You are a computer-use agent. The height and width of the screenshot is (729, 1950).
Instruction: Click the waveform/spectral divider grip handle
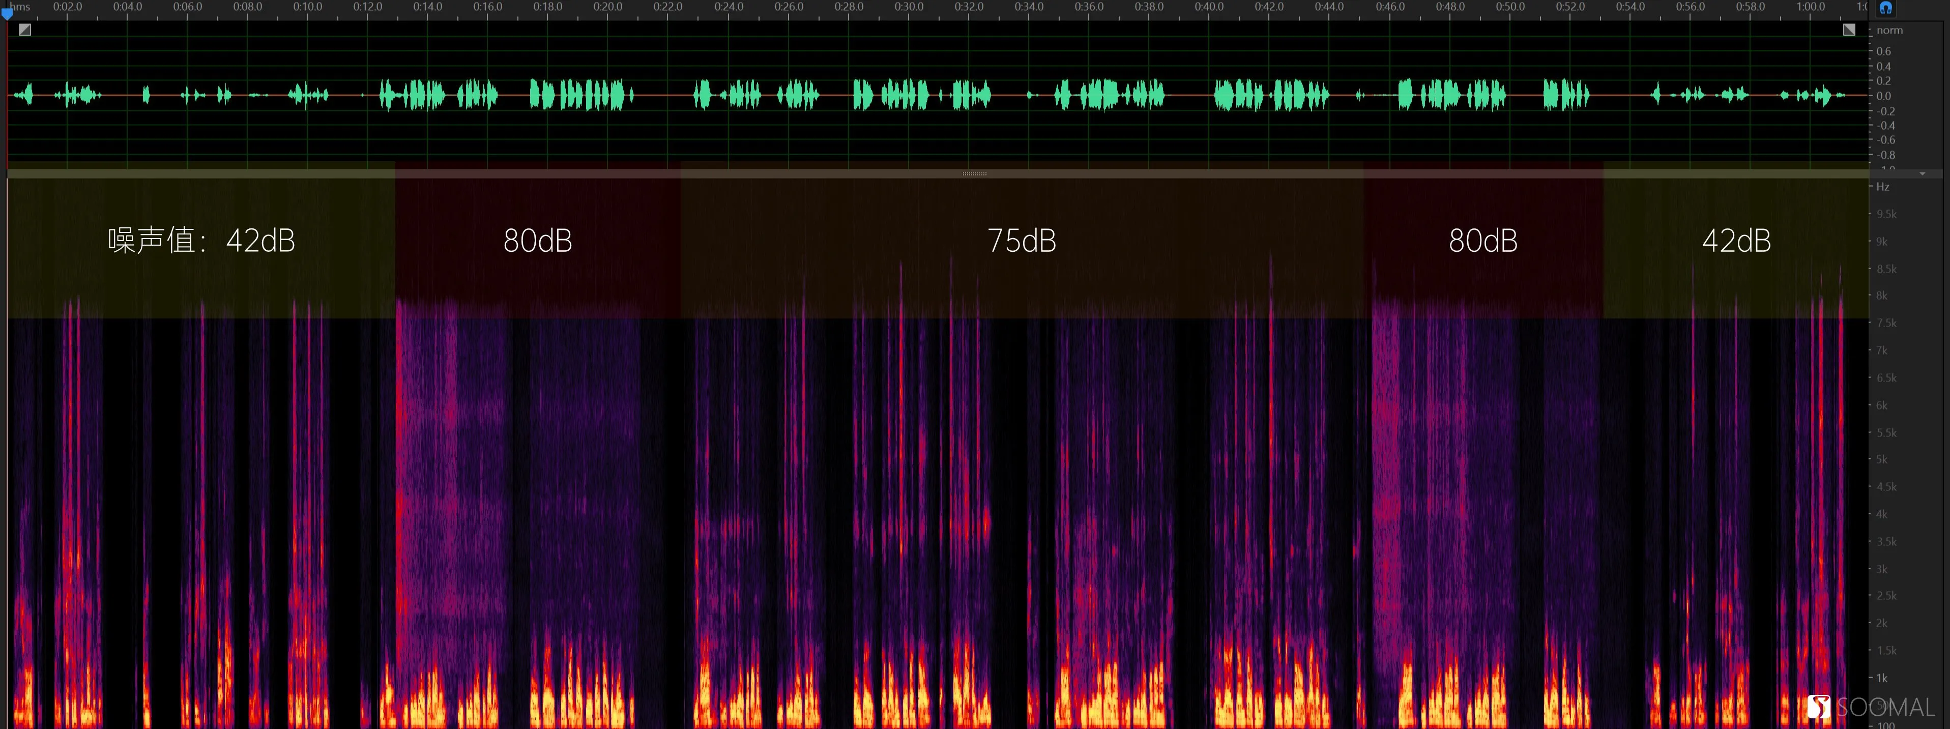click(974, 174)
